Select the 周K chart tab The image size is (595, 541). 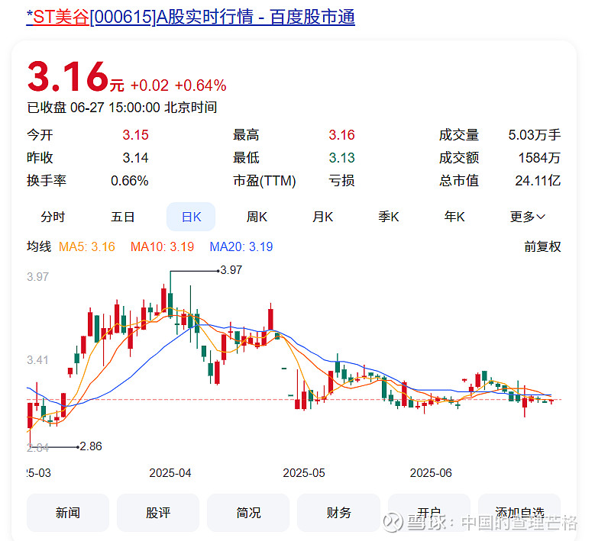coord(257,217)
